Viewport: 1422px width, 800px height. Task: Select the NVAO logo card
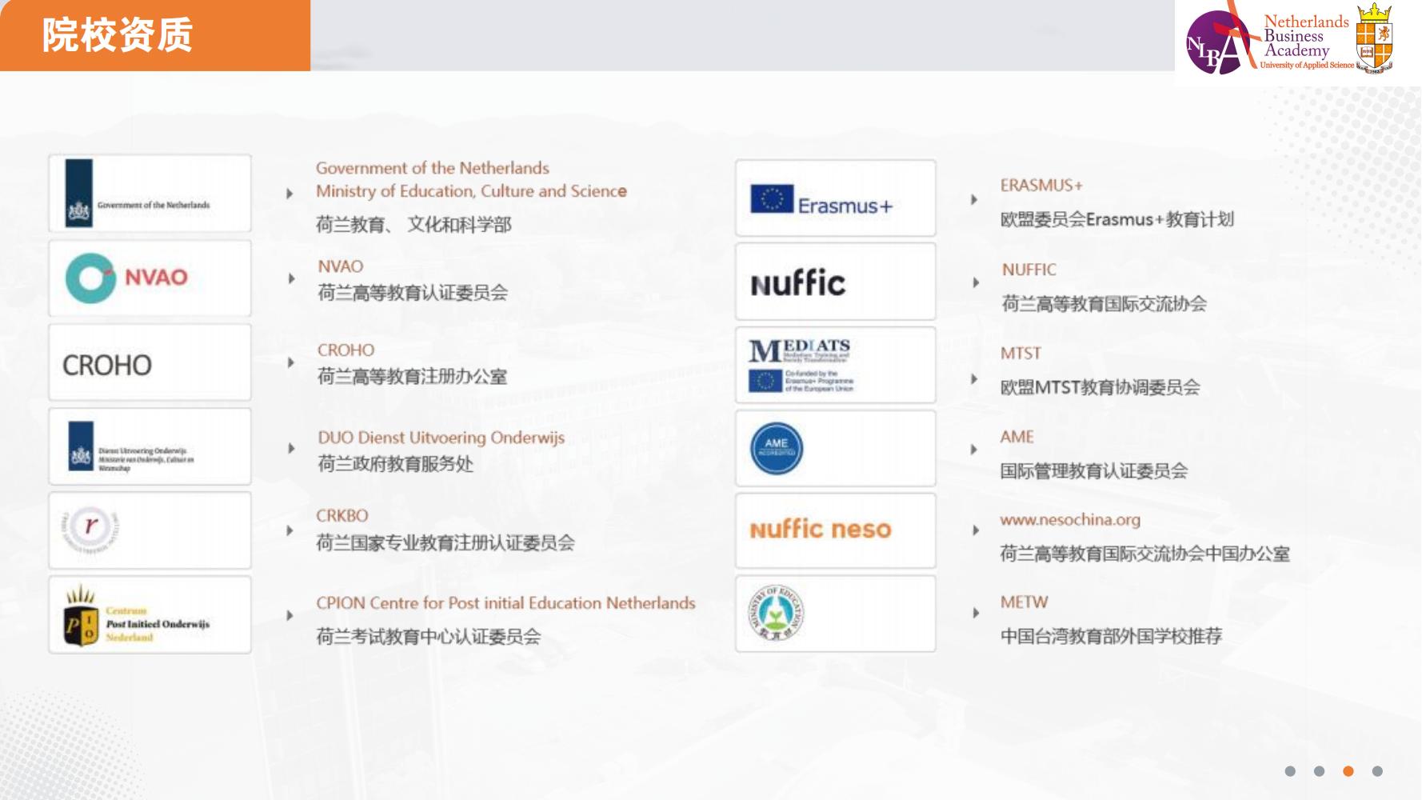[x=150, y=278]
